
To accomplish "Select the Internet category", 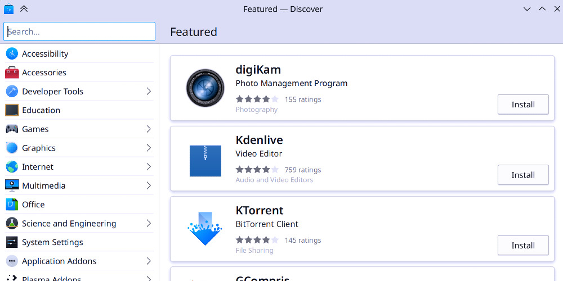I will (x=38, y=167).
